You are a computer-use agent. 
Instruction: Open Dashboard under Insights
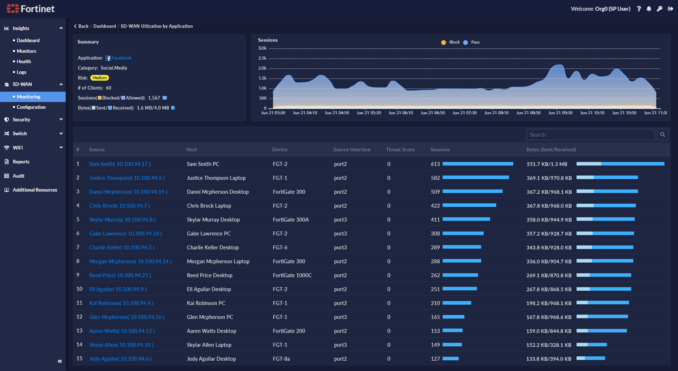pyautogui.click(x=28, y=40)
